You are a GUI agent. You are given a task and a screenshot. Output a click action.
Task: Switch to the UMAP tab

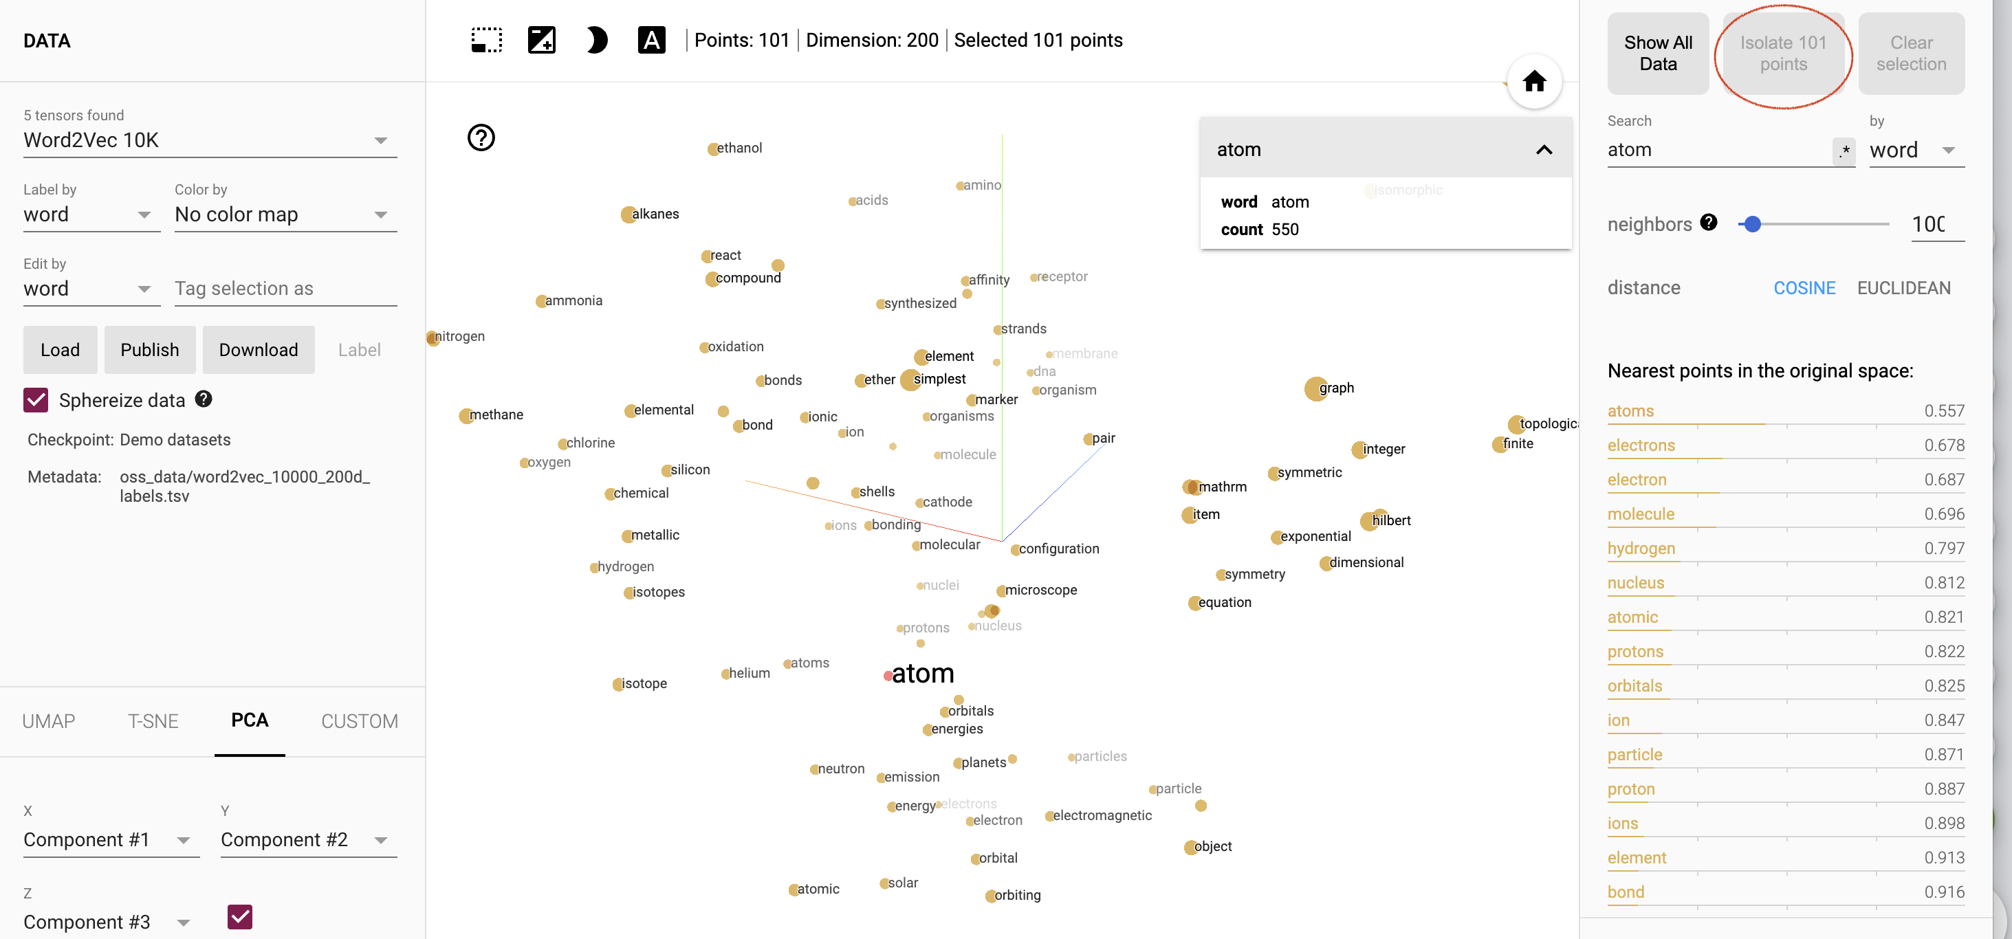(x=49, y=721)
